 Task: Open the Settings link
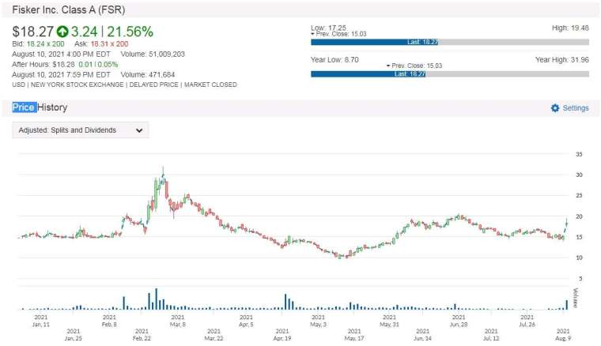tap(576, 108)
